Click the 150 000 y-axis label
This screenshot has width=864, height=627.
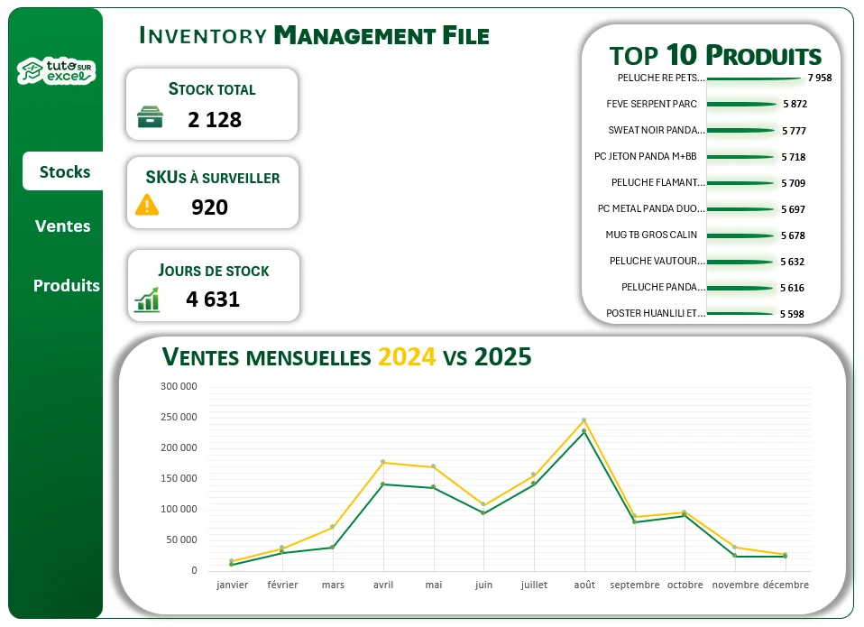point(179,478)
